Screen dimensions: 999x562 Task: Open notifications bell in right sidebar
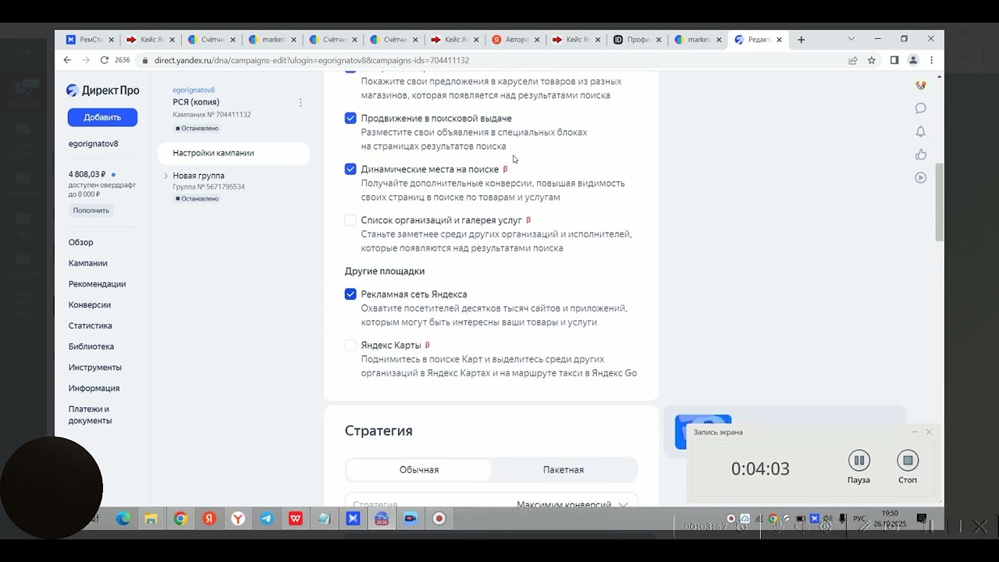tap(921, 131)
